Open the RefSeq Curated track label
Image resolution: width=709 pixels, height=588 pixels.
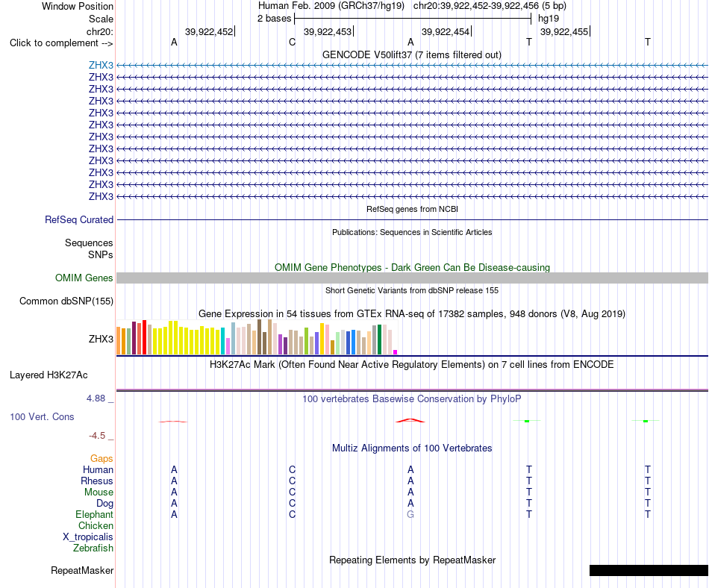(x=78, y=219)
